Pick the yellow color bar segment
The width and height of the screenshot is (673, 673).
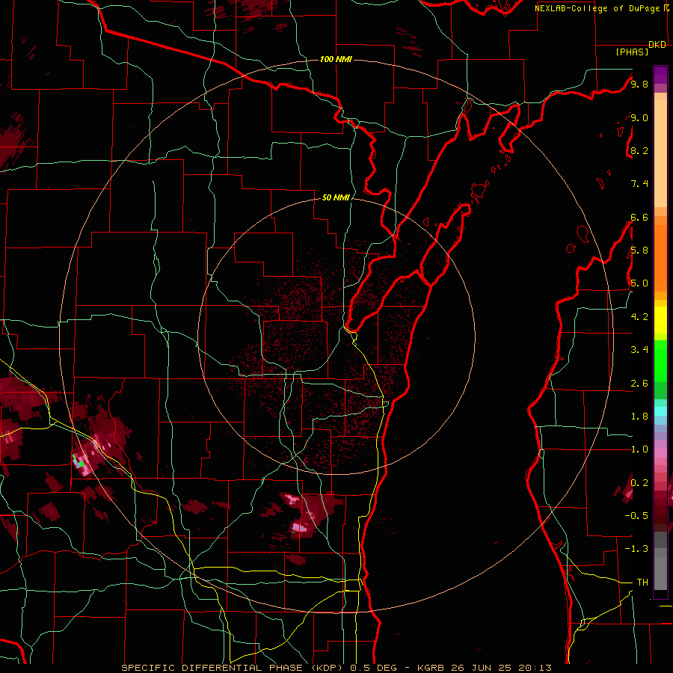tap(660, 320)
